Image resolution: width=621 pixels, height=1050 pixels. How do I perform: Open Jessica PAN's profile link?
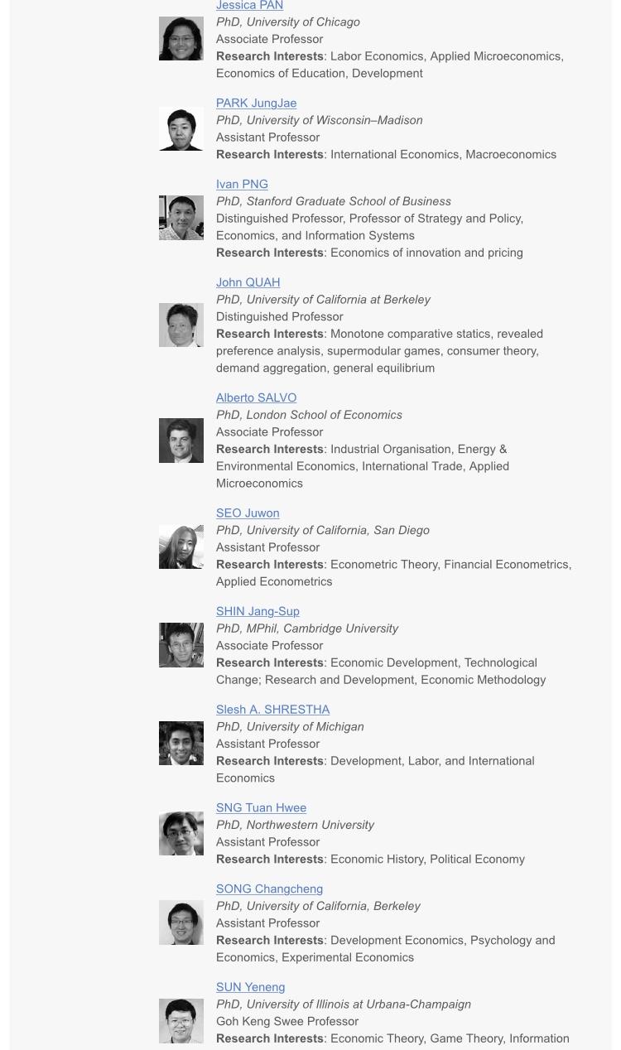(249, 6)
